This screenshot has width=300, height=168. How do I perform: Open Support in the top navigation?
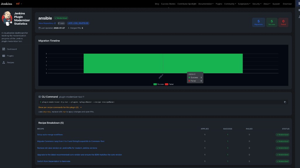pos(276,4)
